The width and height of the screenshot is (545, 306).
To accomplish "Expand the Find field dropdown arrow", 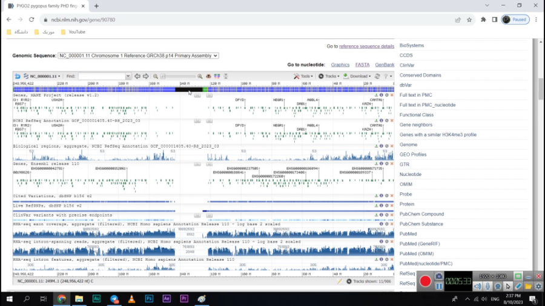I will click(x=128, y=76).
